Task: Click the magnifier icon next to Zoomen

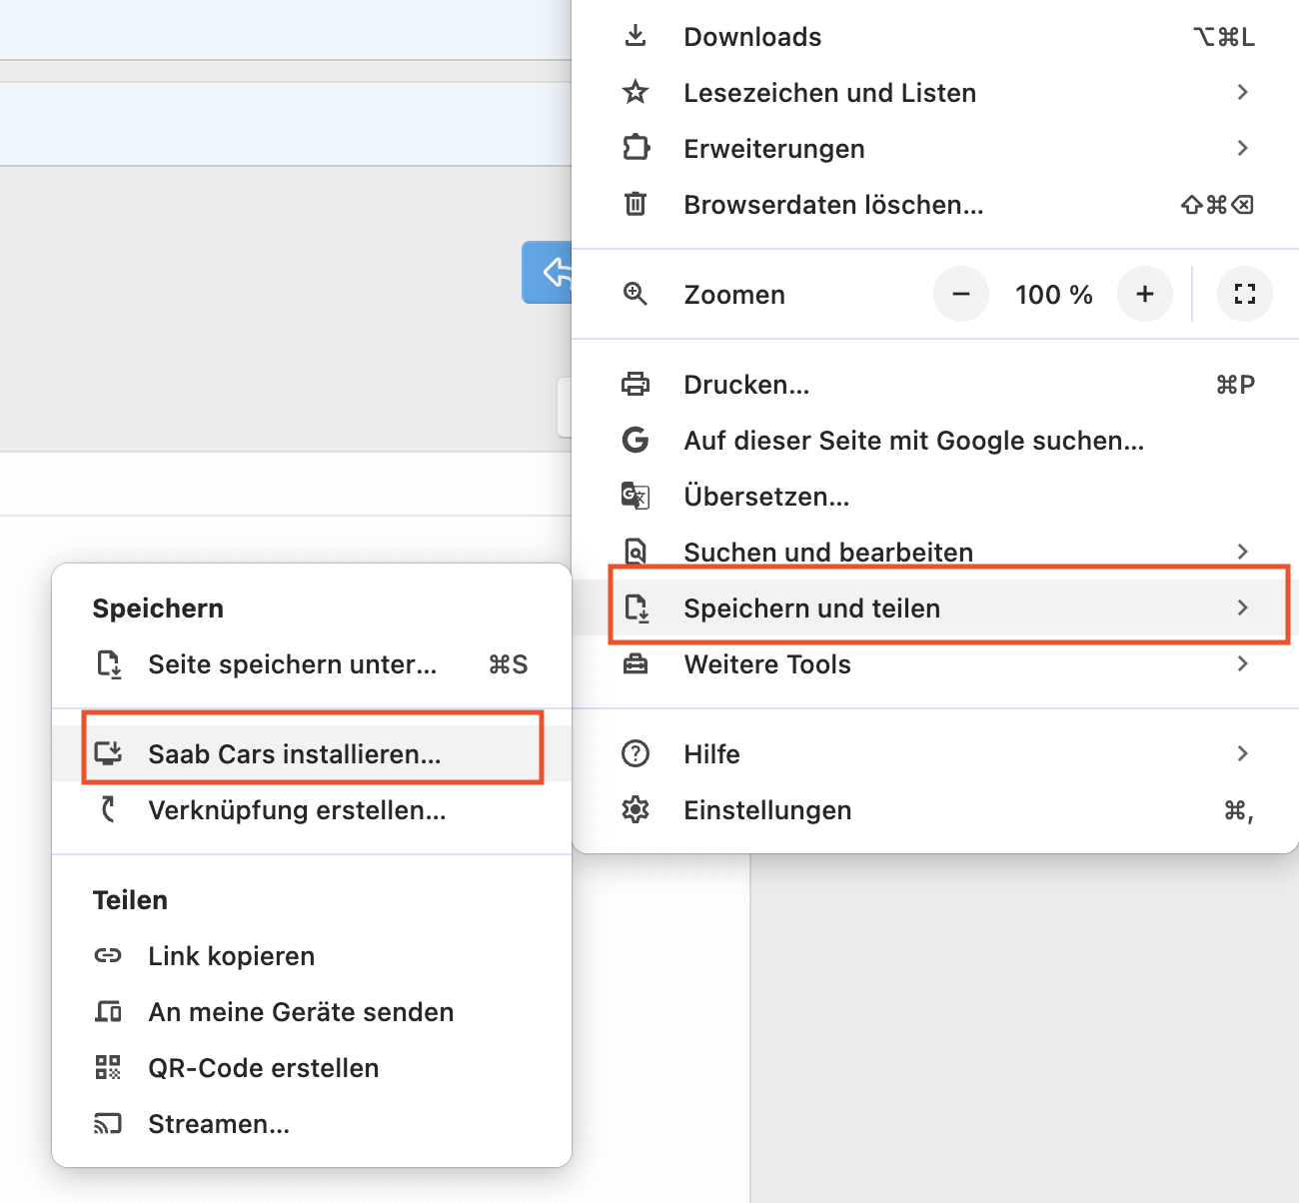Action: [636, 294]
